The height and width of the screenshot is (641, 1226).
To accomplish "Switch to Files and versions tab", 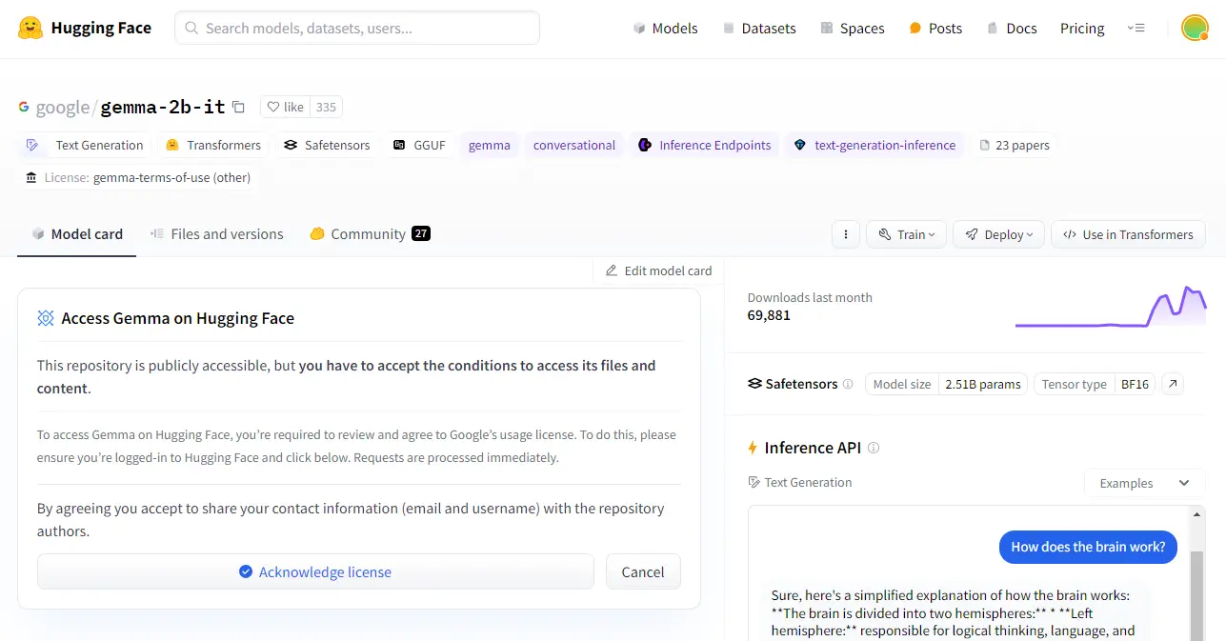I will click(x=217, y=234).
